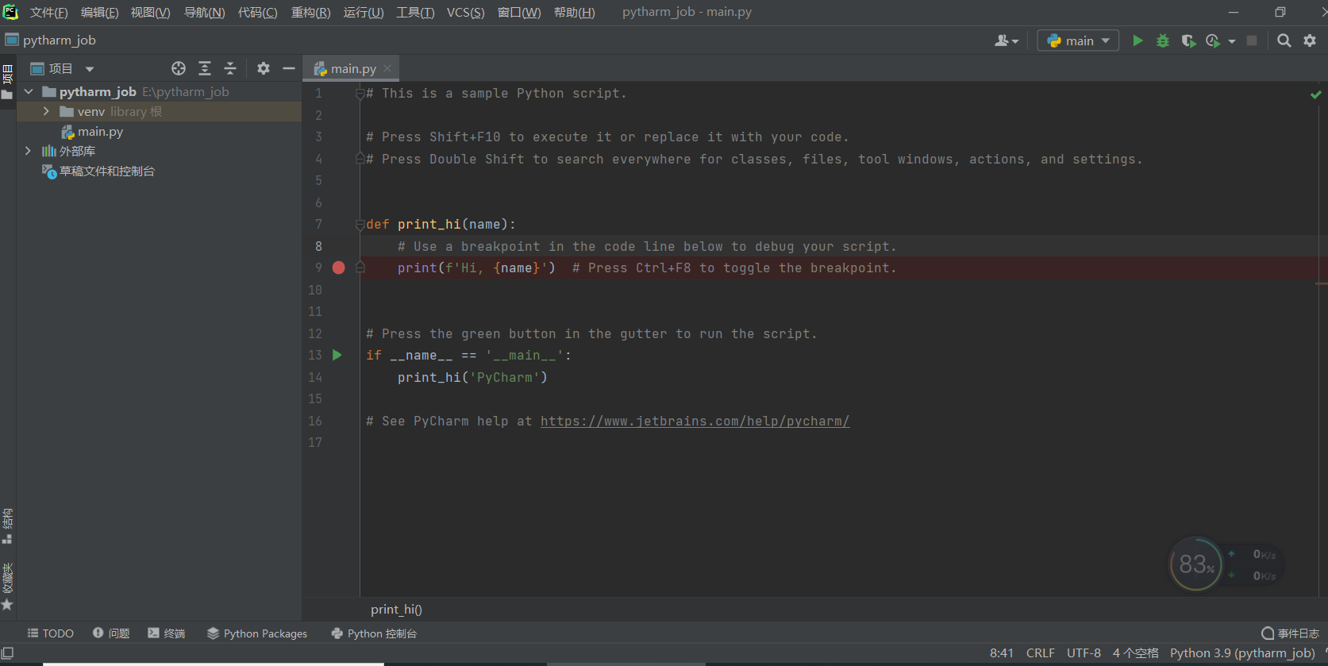Viewport: 1328px width, 666px height.
Task: Change the UTF-8 file encoding
Action: [1084, 653]
